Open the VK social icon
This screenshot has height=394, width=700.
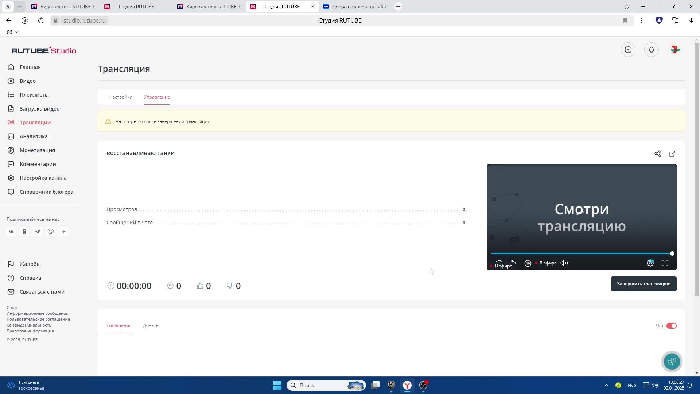coord(11,232)
